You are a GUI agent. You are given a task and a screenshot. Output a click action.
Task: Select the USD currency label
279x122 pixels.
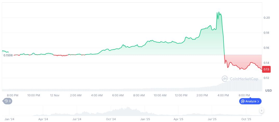coord(268,90)
